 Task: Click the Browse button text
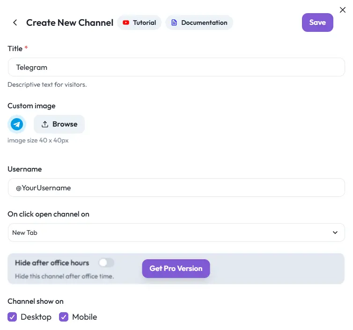65,124
